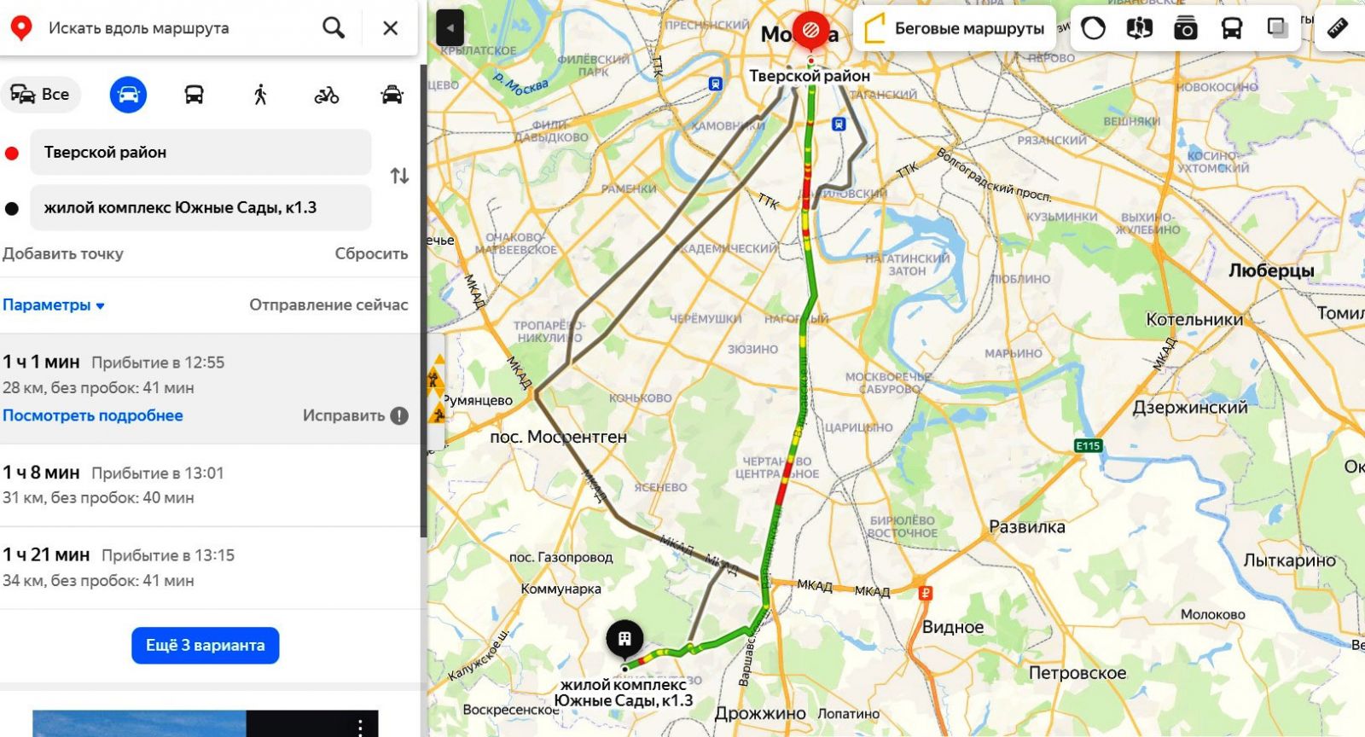This screenshot has width=1365, height=737.
Task: Click the train station icon near Филёвский парк
Action: pyautogui.click(x=715, y=84)
